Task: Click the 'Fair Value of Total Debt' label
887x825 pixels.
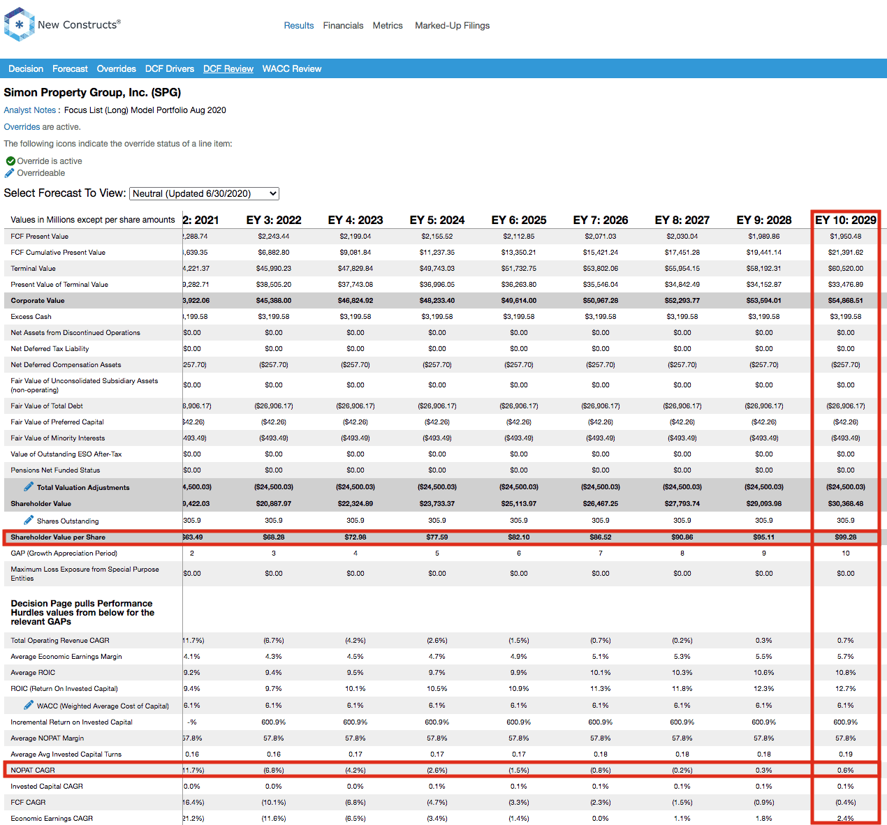Action: coord(47,406)
